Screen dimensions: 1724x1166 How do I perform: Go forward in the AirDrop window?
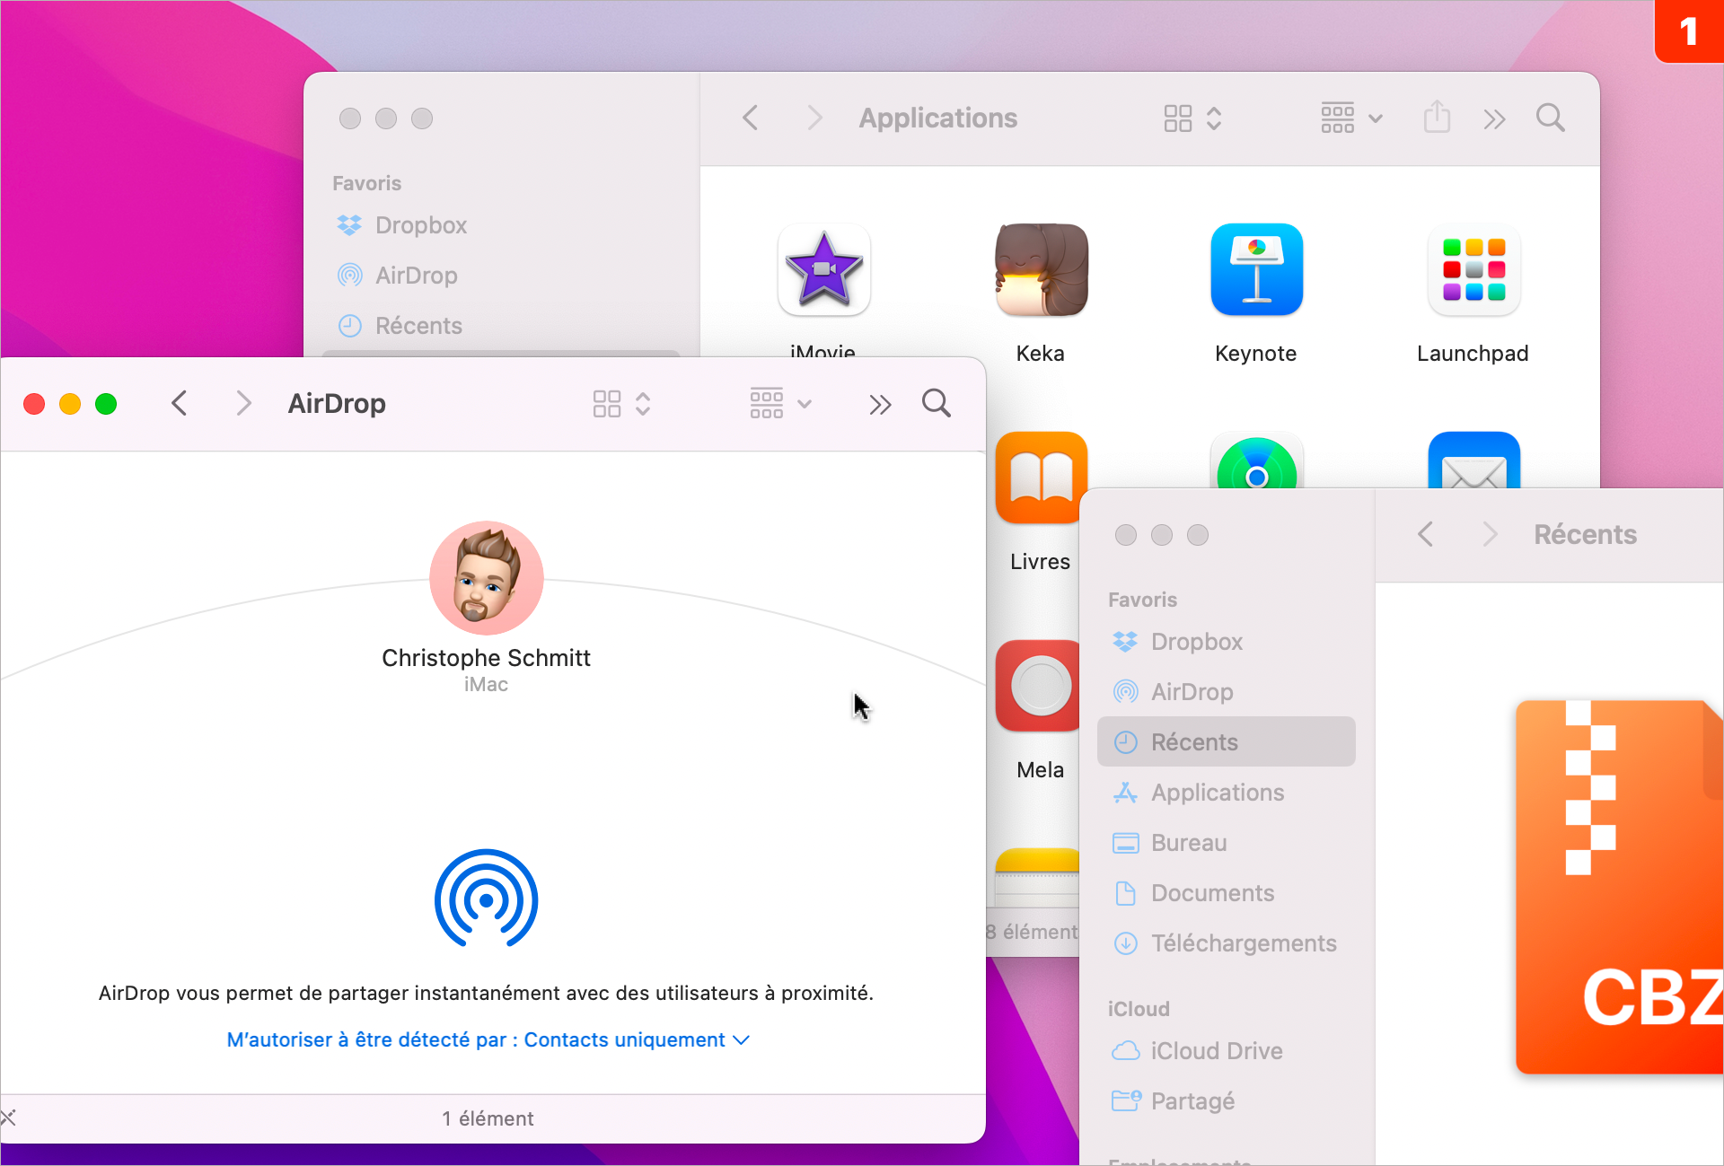click(243, 404)
